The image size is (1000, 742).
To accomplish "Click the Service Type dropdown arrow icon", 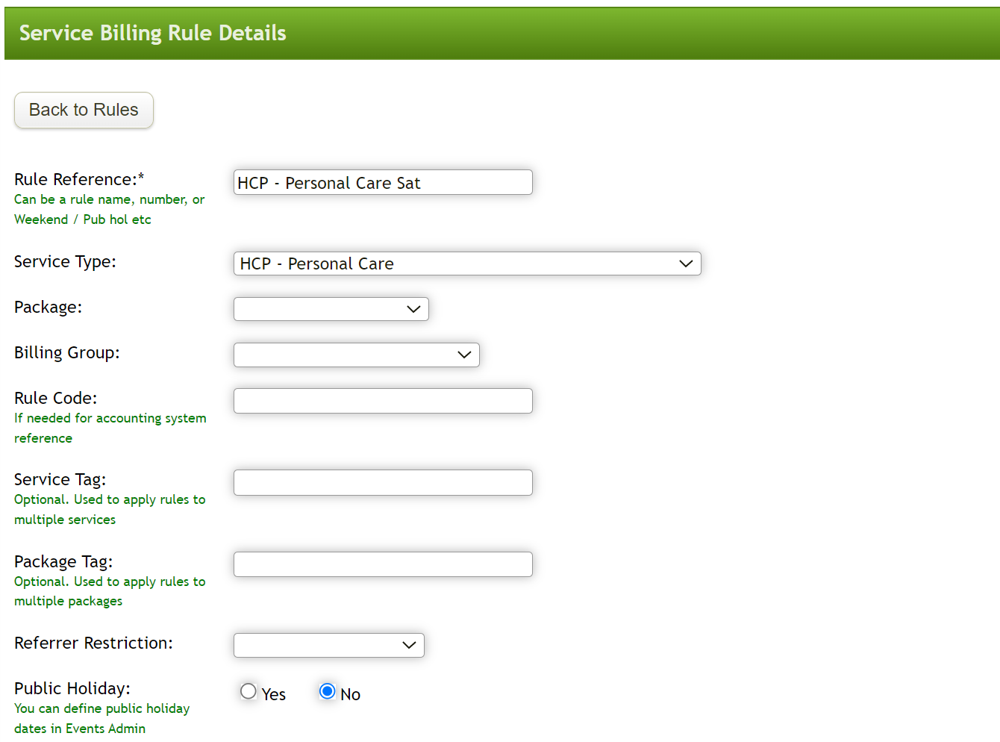I will [x=686, y=264].
